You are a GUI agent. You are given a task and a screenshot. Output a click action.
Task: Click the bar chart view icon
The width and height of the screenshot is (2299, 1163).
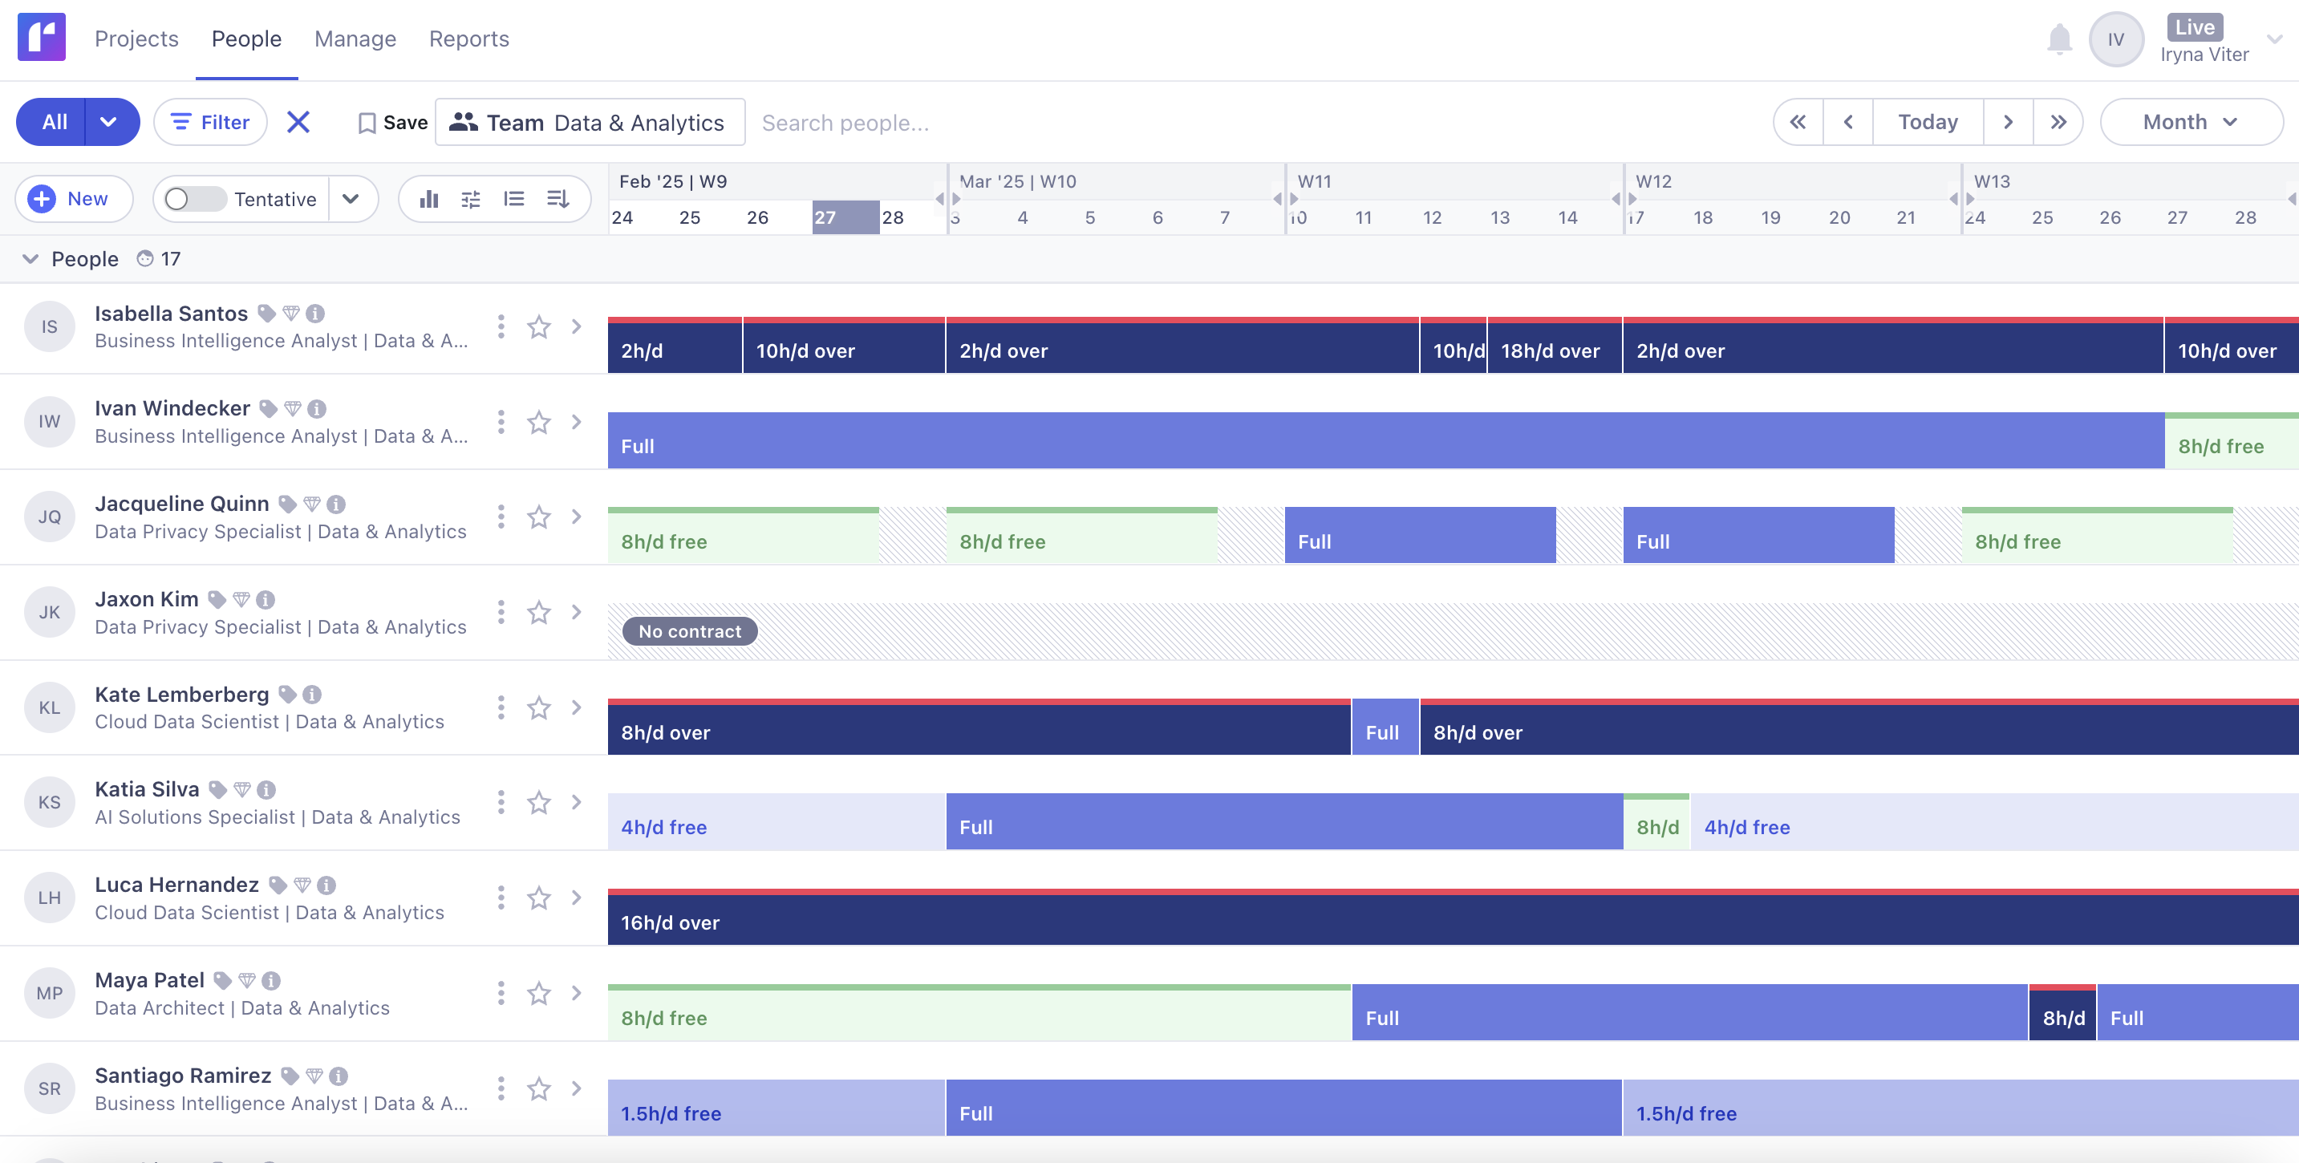pyautogui.click(x=429, y=199)
